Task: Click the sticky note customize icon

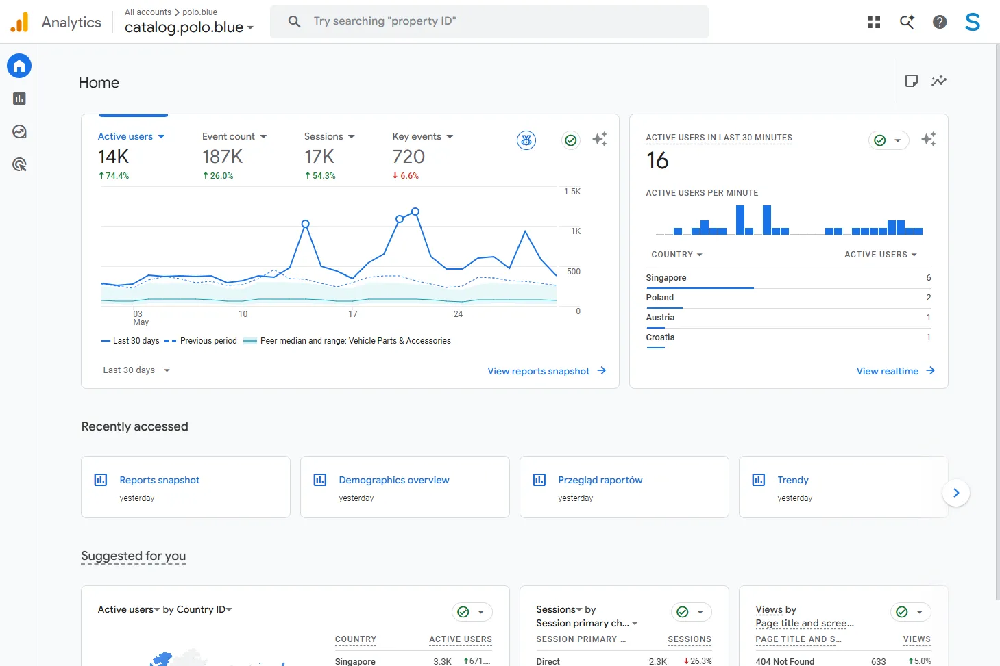Action: pyautogui.click(x=912, y=81)
